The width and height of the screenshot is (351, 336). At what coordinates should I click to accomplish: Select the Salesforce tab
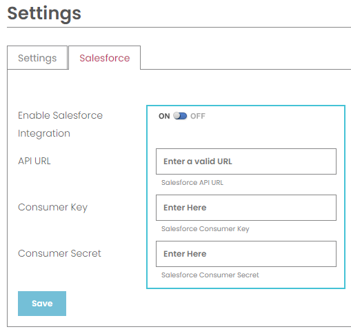[x=105, y=58]
